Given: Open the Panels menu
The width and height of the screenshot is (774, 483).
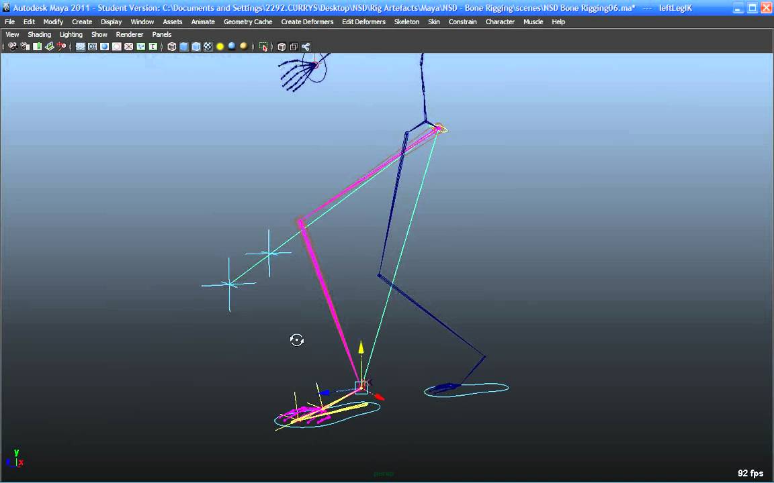Looking at the screenshot, I should click(161, 34).
